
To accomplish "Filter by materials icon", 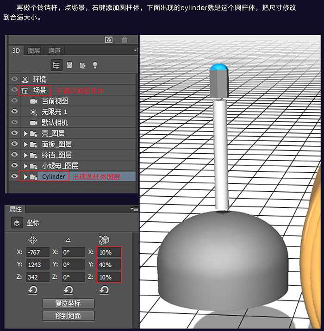I will [82, 65].
